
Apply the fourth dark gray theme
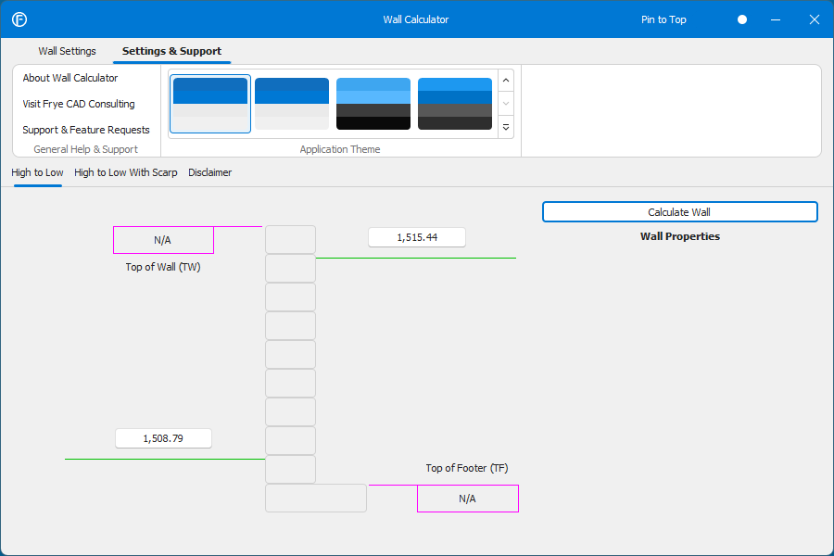tap(455, 104)
